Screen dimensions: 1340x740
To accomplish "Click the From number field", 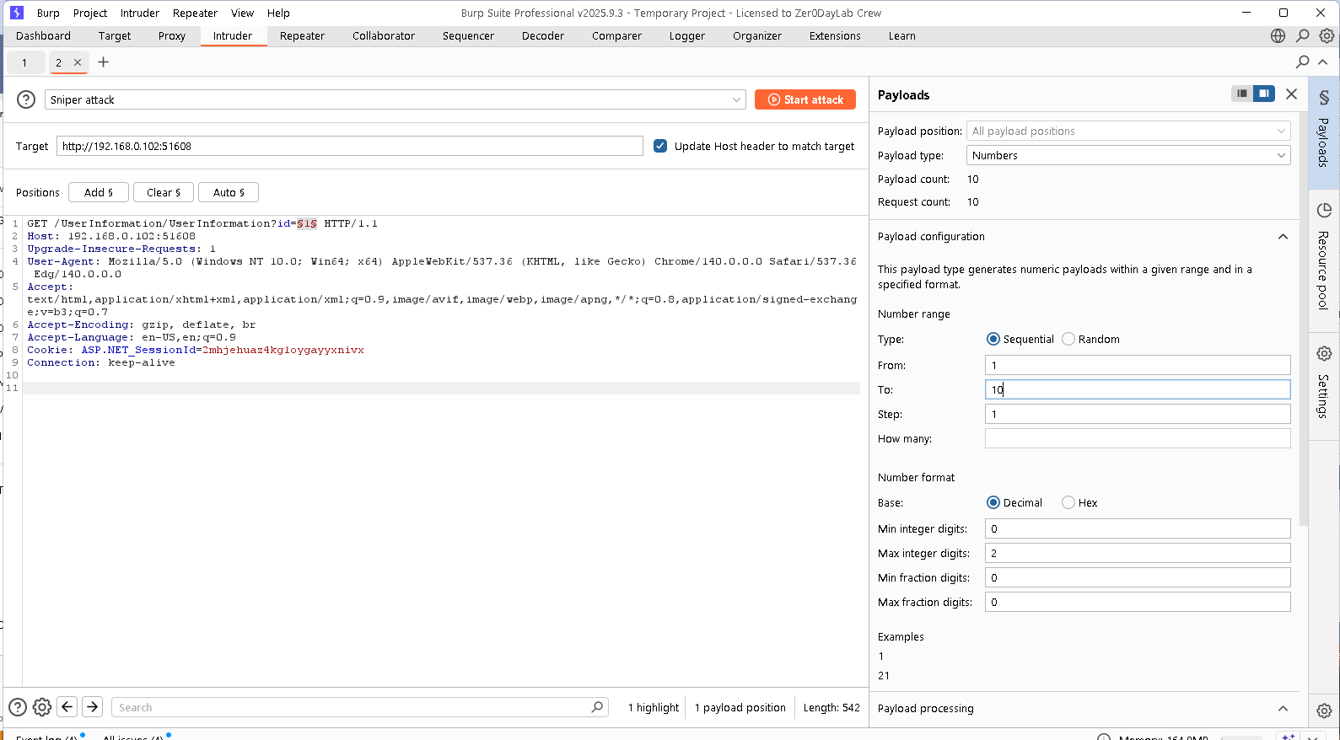I will (1138, 365).
